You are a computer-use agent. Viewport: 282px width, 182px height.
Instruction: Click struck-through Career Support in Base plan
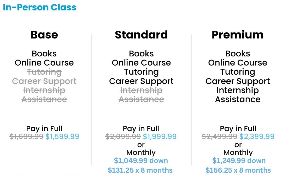(44, 81)
